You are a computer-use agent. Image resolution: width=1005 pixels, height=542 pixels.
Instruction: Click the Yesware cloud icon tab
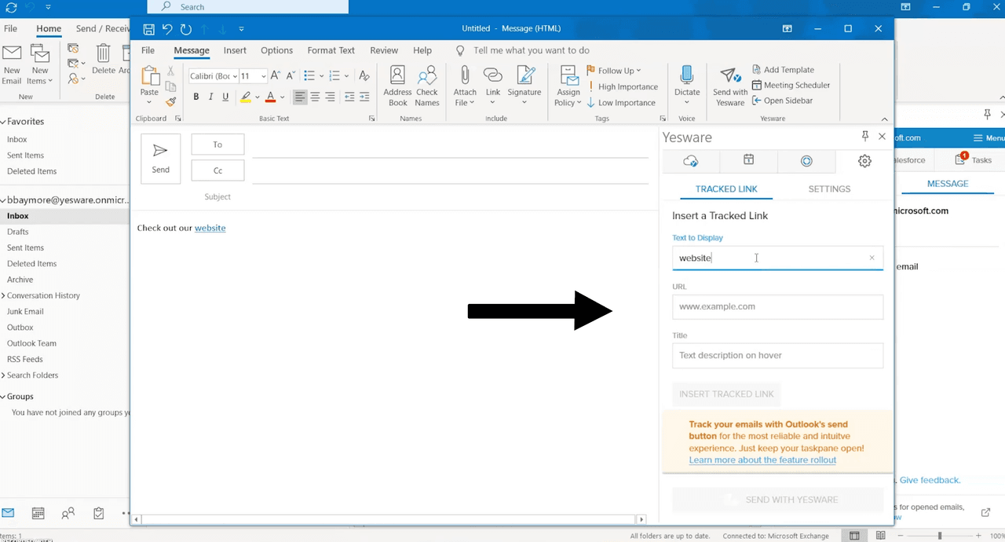691,160
